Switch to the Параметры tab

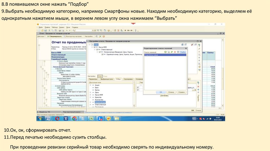click(93, 79)
